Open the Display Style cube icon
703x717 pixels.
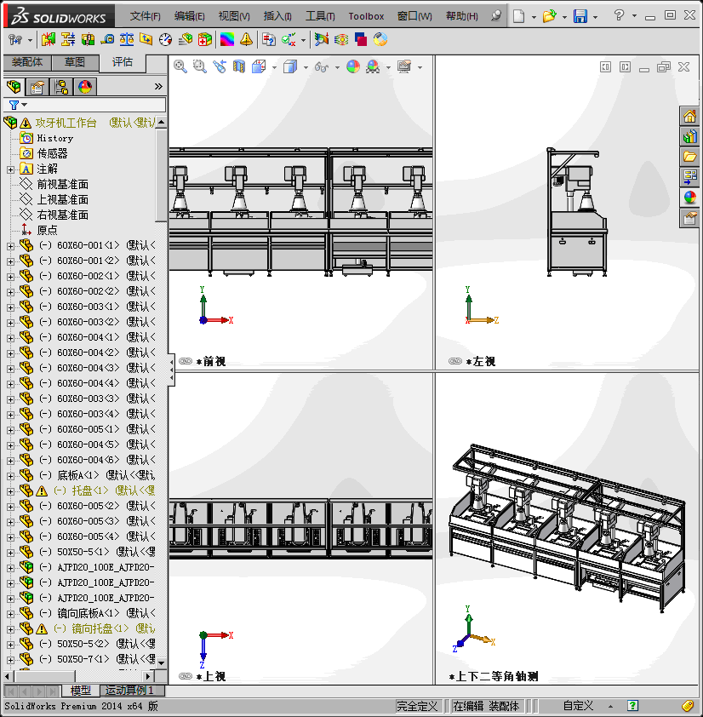(290, 66)
